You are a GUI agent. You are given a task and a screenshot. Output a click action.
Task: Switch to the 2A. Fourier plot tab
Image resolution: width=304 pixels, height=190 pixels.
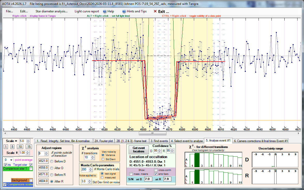click(x=103, y=141)
